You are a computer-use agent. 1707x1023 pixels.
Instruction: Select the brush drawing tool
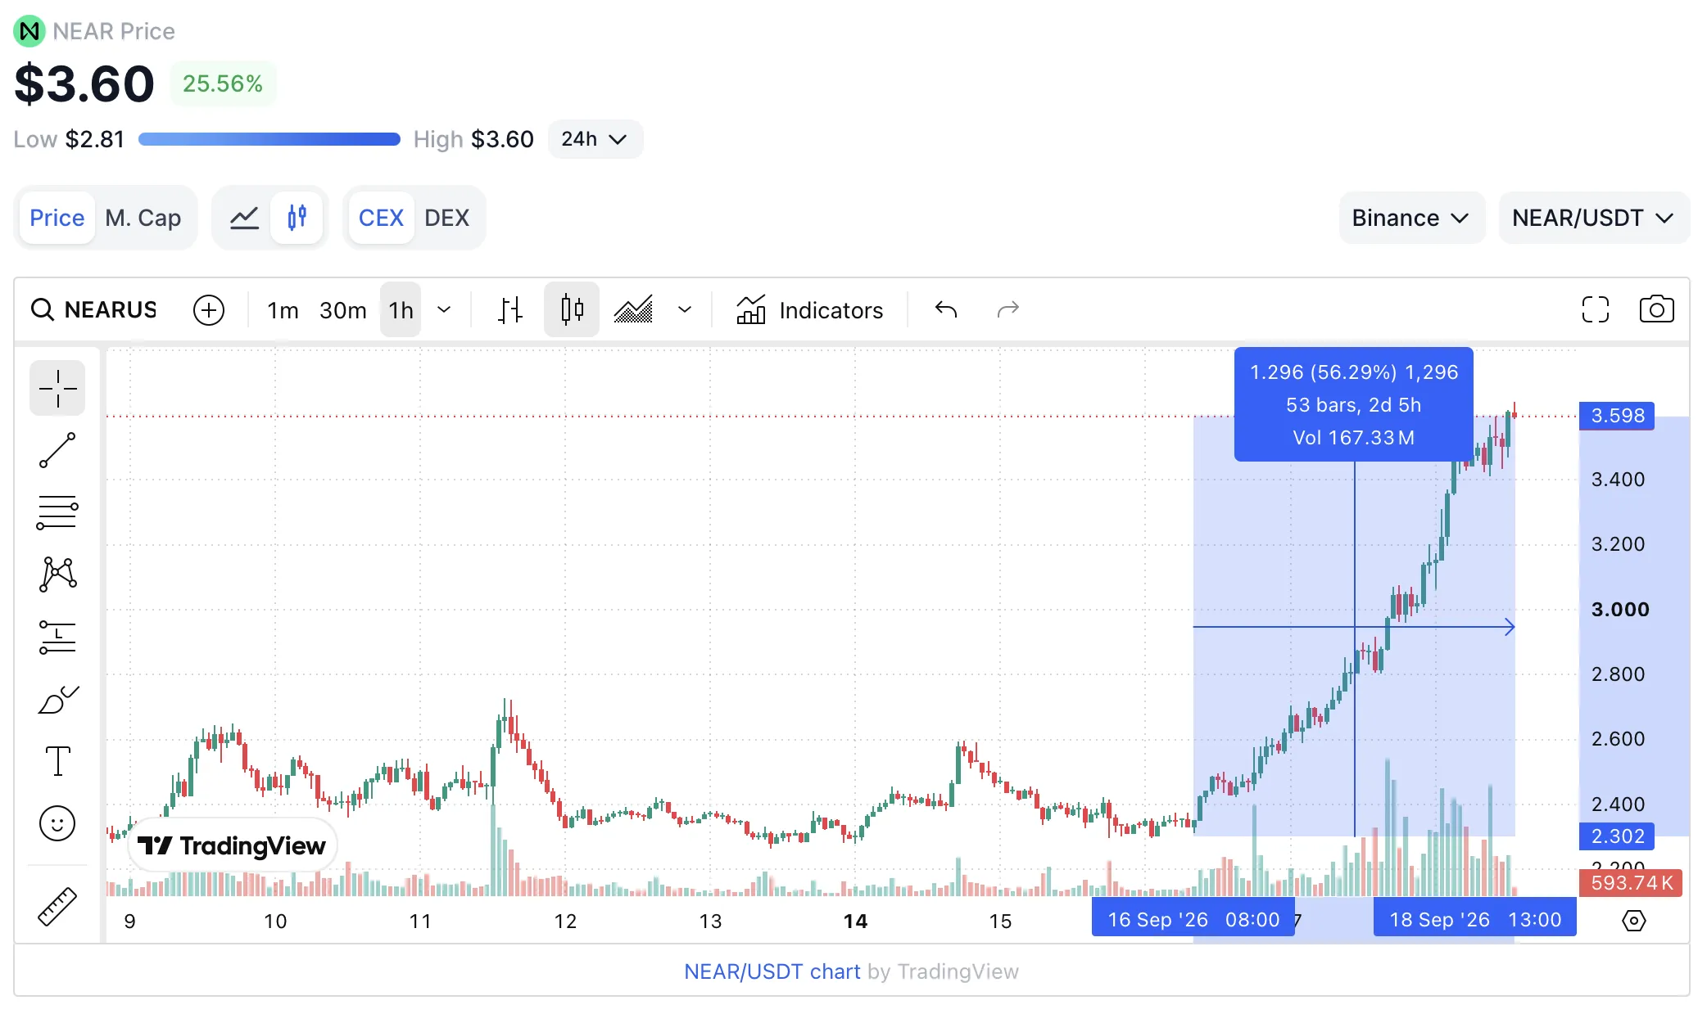[57, 699]
